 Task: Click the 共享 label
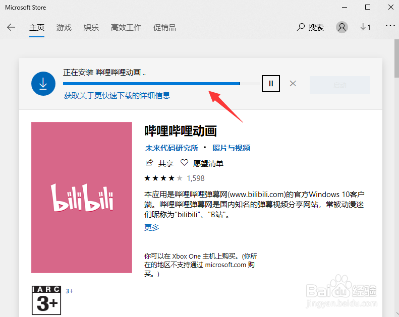pos(166,163)
